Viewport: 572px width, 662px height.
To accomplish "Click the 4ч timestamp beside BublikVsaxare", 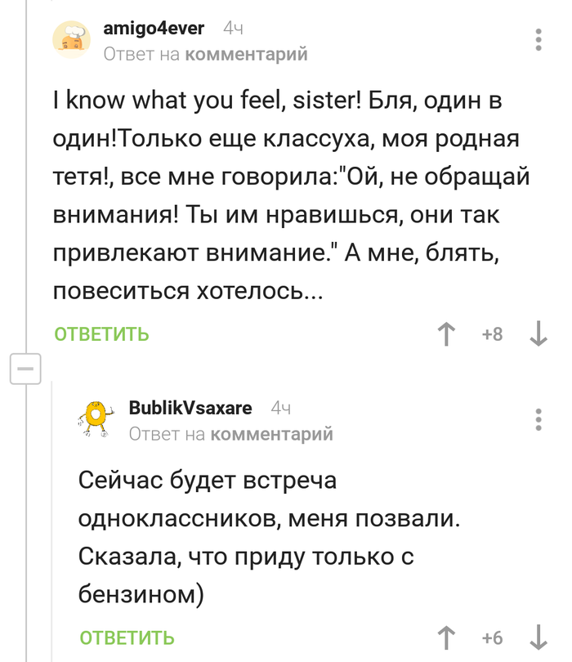I will tap(280, 408).
